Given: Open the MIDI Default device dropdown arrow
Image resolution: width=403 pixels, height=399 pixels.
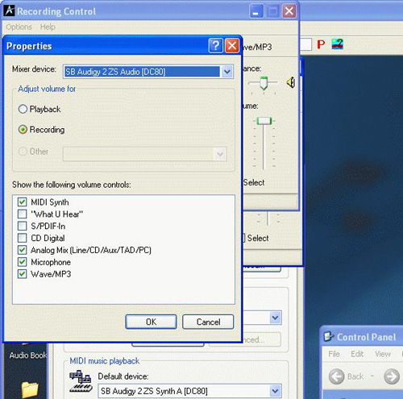Looking at the screenshot, I should pos(275,391).
